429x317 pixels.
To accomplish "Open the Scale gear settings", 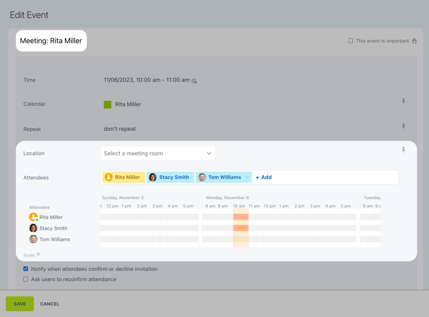I will (38, 254).
